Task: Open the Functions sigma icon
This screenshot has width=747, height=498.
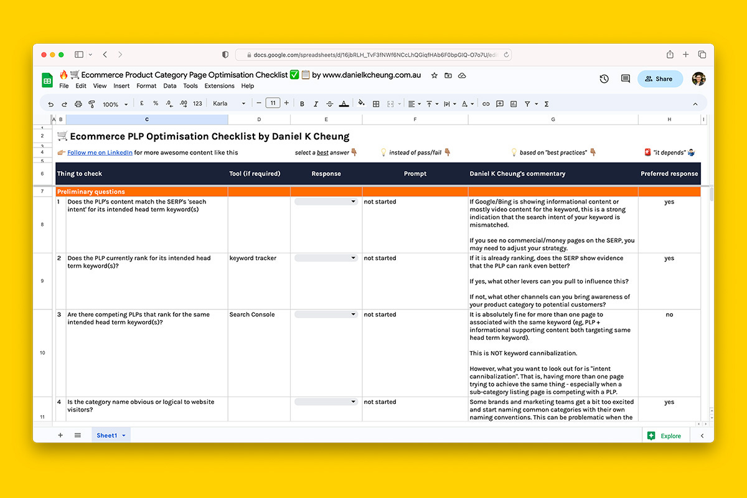Action: (x=547, y=104)
